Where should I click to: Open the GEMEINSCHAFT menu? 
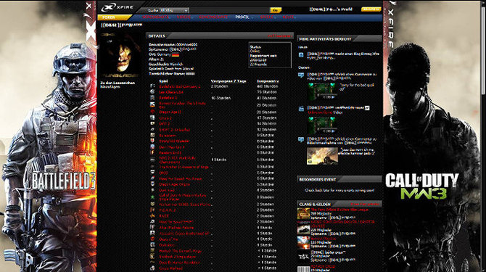(x=213, y=17)
